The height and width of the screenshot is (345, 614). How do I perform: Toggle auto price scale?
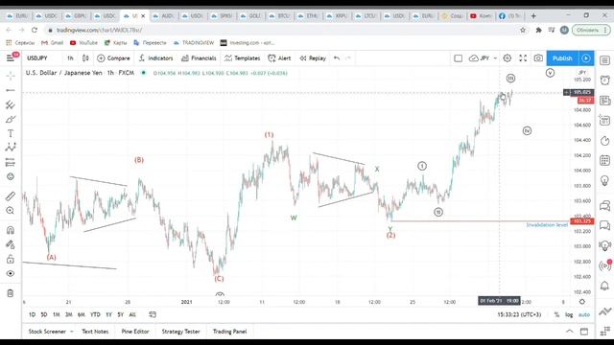coord(584,314)
